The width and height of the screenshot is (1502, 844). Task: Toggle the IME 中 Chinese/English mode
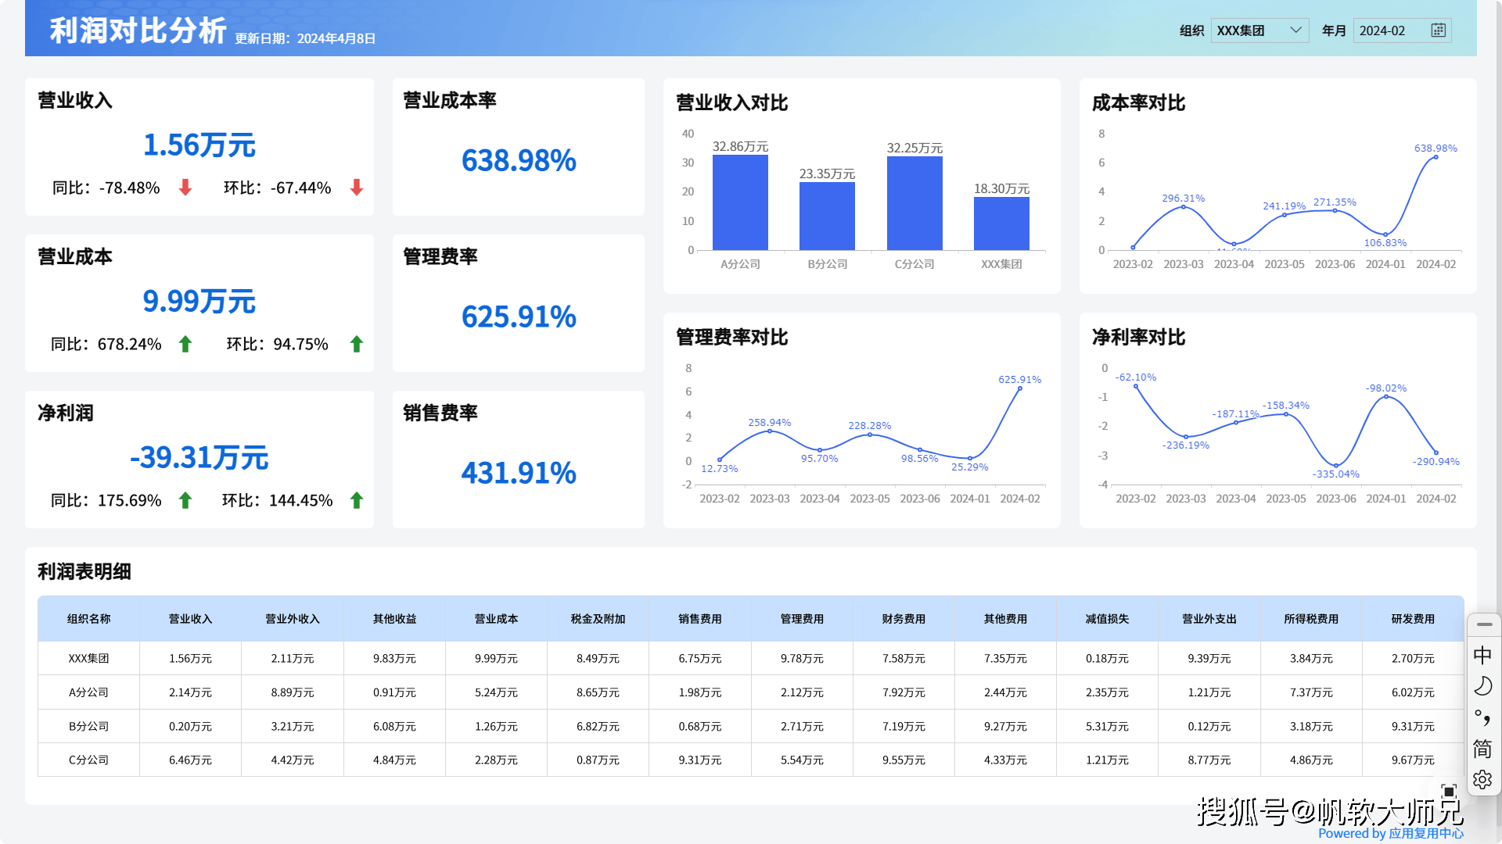(1482, 655)
